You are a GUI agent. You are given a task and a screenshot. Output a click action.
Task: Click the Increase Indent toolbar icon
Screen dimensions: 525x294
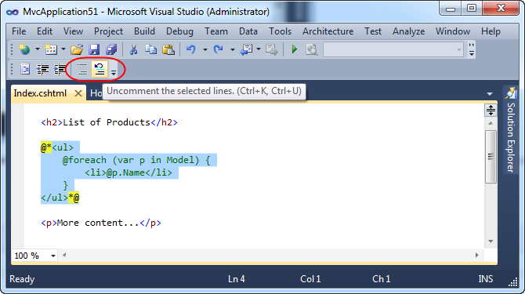(x=60, y=69)
